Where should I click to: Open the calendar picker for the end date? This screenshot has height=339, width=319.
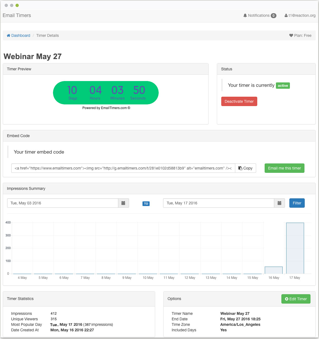[279, 203]
